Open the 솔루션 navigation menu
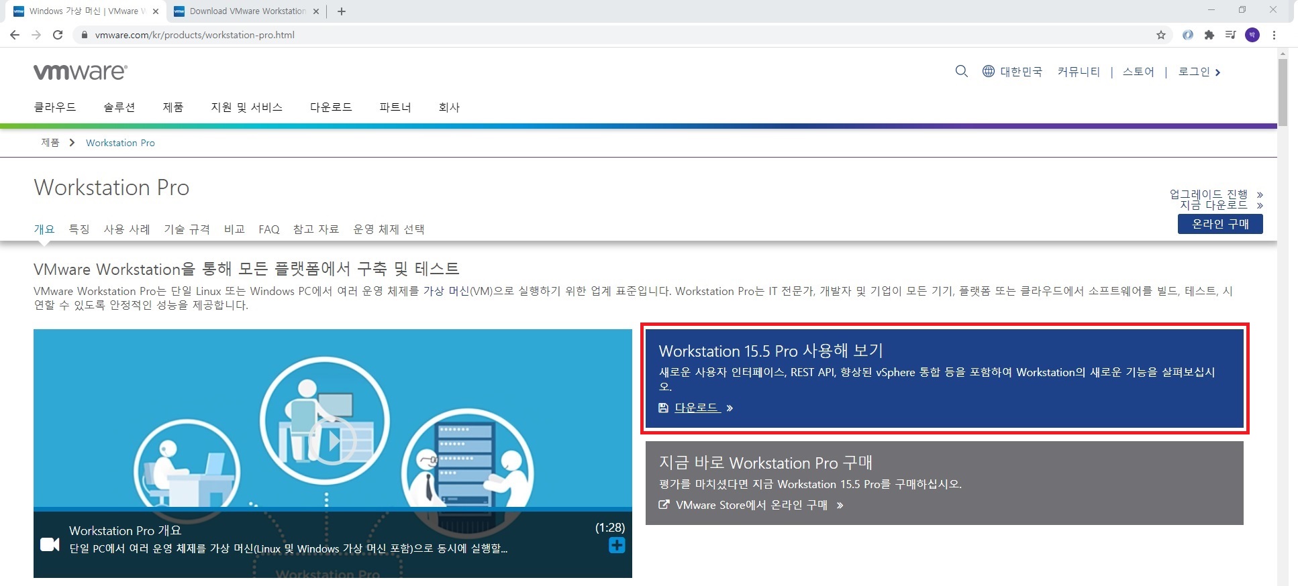 pos(119,107)
